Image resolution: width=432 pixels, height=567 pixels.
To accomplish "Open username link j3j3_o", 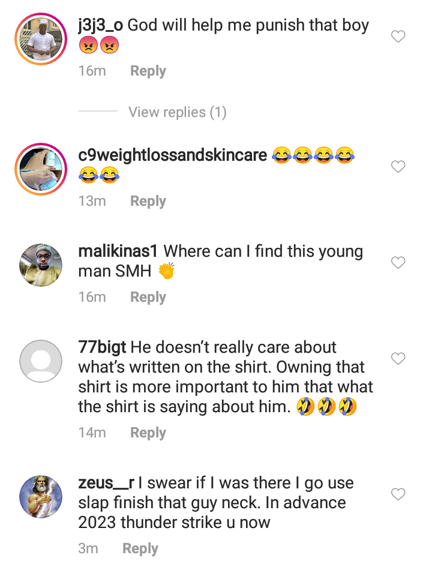I will coord(101,26).
